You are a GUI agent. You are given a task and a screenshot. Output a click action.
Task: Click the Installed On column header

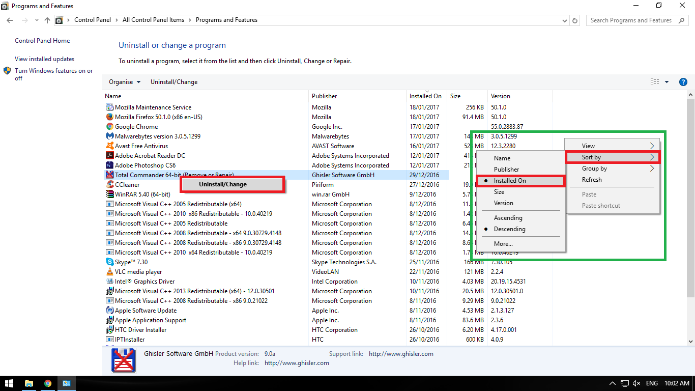(426, 96)
